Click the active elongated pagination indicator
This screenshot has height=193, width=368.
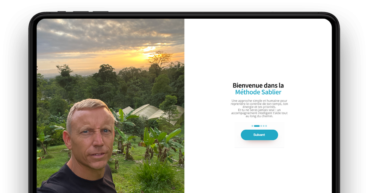click(257, 126)
